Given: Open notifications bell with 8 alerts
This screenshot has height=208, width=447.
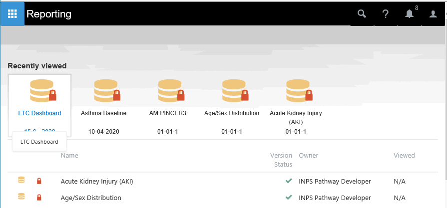Looking at the screenshot, I should point(410,14).
